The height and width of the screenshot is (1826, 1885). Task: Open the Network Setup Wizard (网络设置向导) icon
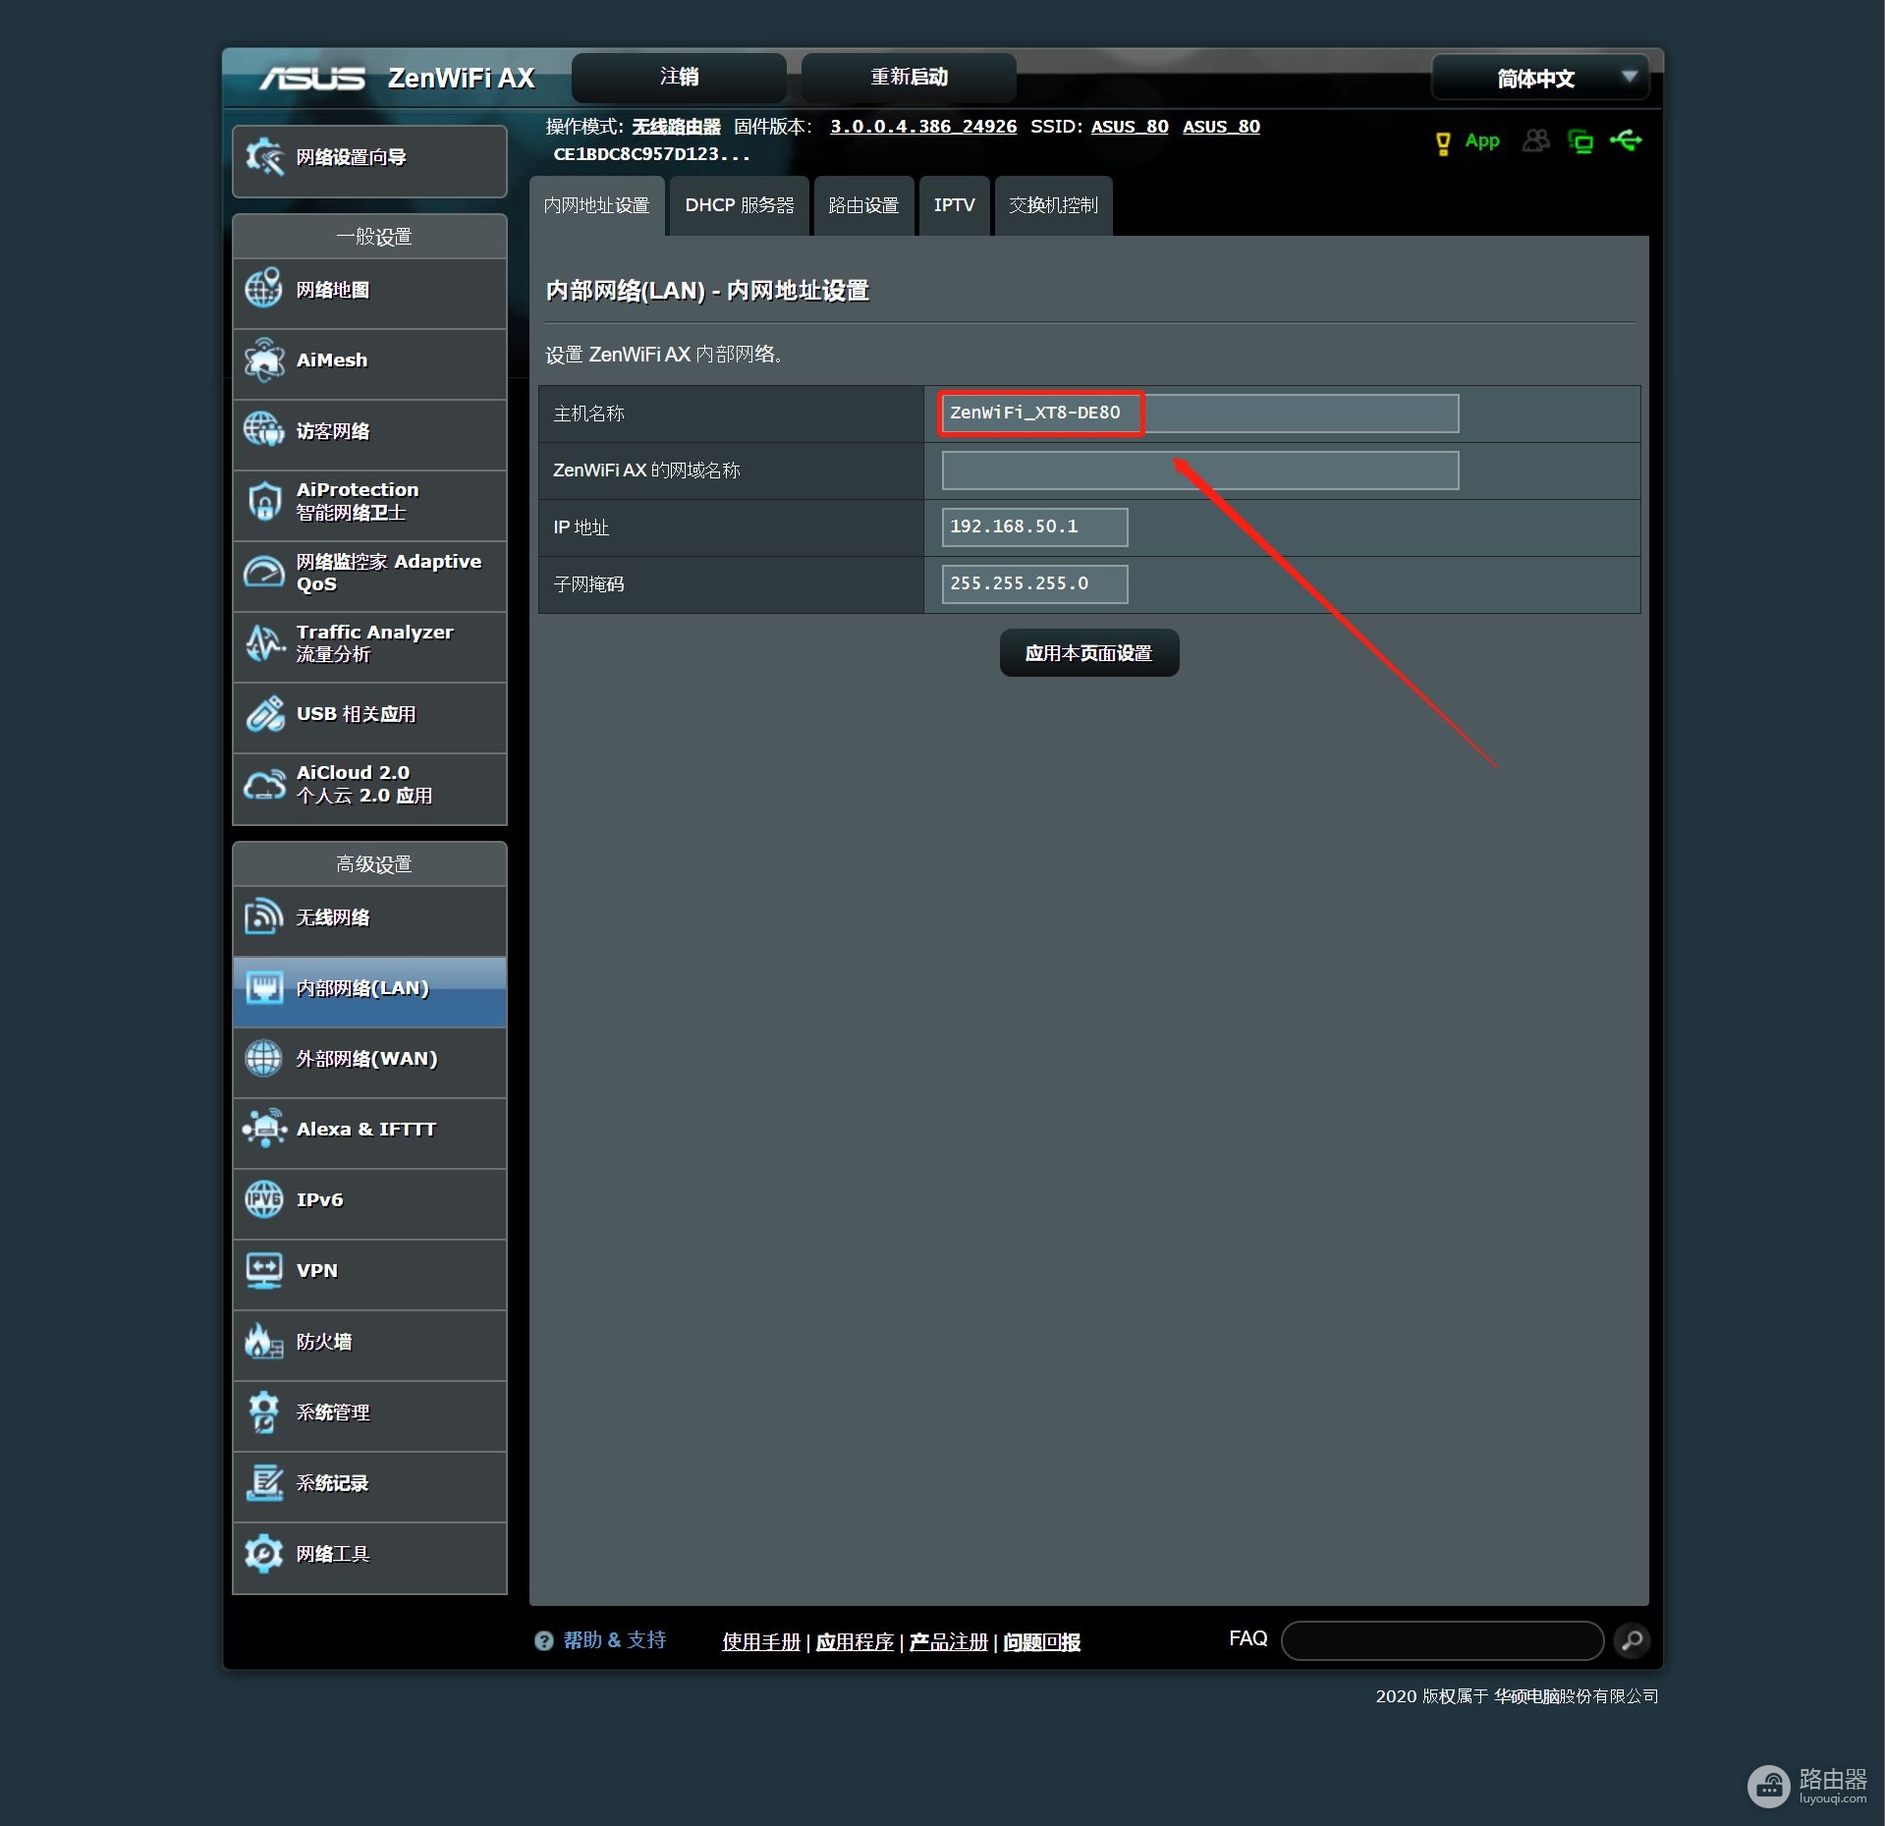[x=264, y=156]
